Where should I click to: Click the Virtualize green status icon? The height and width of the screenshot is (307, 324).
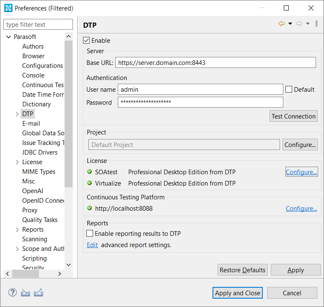89,183
